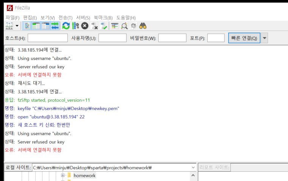Open 북마크(B) menu
288x181 pixels.
pyautogui.click(x=103, y=18)
